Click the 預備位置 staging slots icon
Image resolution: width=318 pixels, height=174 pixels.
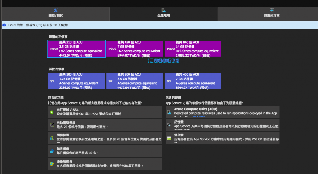(52, 138)
